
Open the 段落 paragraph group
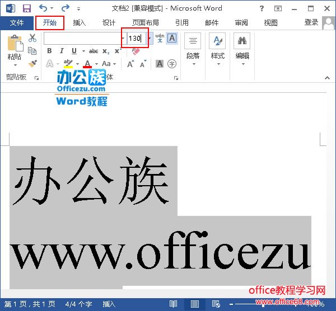click(x=193, y=50)
